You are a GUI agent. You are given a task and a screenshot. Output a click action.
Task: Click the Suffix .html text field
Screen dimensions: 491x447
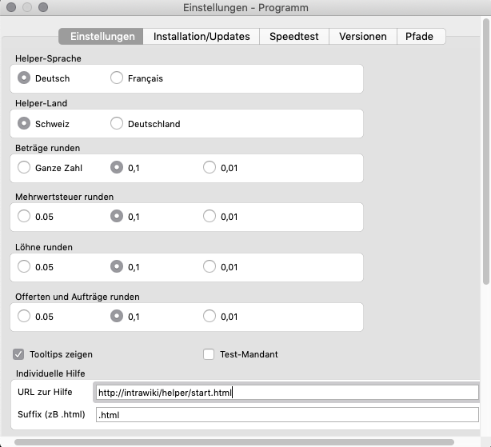(285, 415)
